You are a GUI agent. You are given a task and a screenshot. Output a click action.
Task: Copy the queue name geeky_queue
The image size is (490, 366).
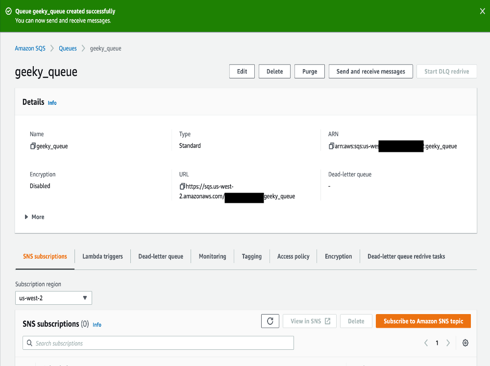33,146
